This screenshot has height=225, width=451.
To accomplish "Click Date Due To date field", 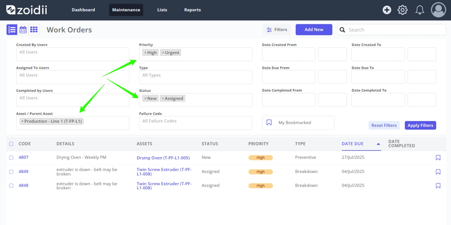I will 378,77.
